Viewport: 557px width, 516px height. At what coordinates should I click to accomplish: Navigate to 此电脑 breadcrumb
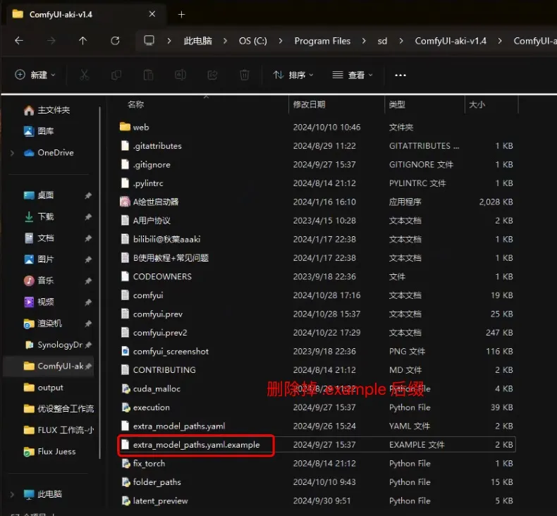pyautogui.click(x=198, y=41)
